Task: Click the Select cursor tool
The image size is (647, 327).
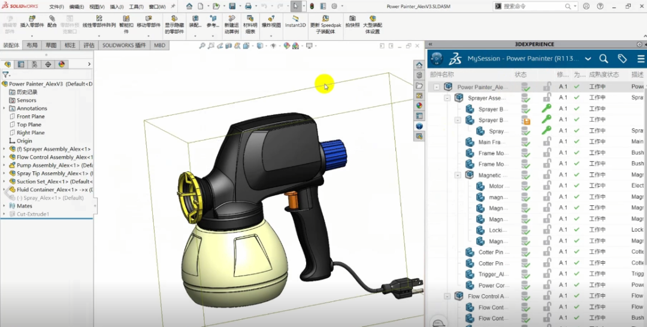Action: click(x=296, y=6)
